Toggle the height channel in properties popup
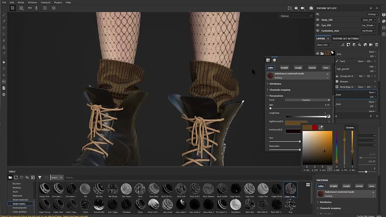 284,68
